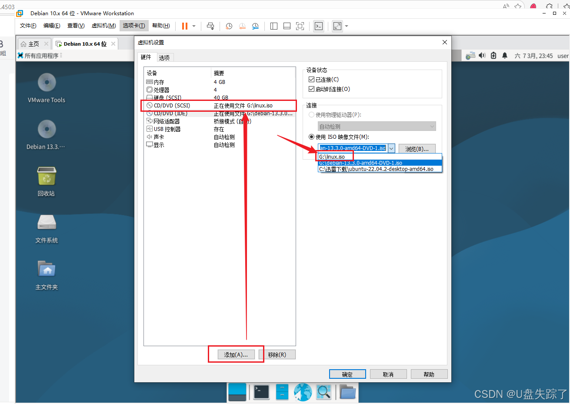Launch the terminal from the guest dock
The width and height of the screenshot is (570, 404).
(261, 392)
